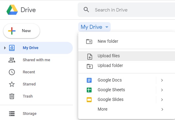This screenshot has width=175, height=120.
Task: Click the colorful plus icon
Action: pos(12,31)
